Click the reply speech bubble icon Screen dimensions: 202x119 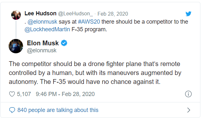[x=12, y=110]
